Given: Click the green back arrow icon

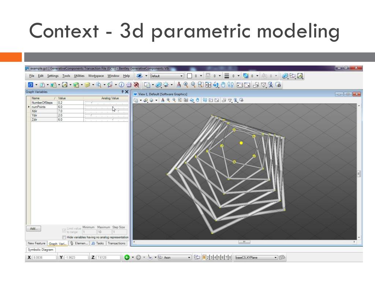Looking at the screenshot, I should point(127,257).
